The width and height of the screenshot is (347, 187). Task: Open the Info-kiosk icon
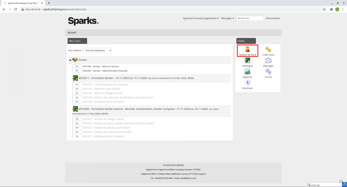248,83
